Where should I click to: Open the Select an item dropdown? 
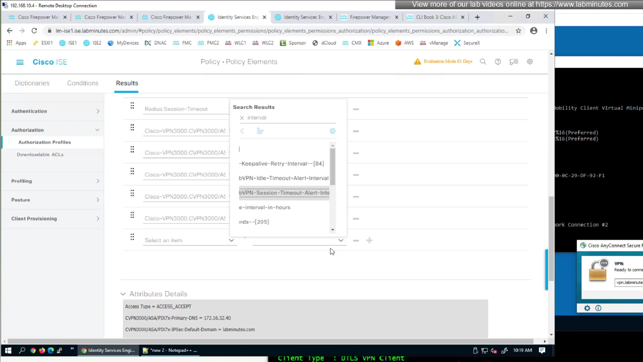pyautogui.click(x=189, y=240)
